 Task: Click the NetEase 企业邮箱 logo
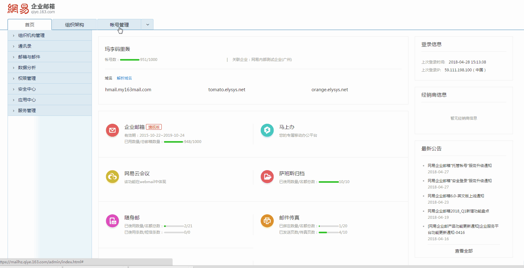click(x=31, y=9)
